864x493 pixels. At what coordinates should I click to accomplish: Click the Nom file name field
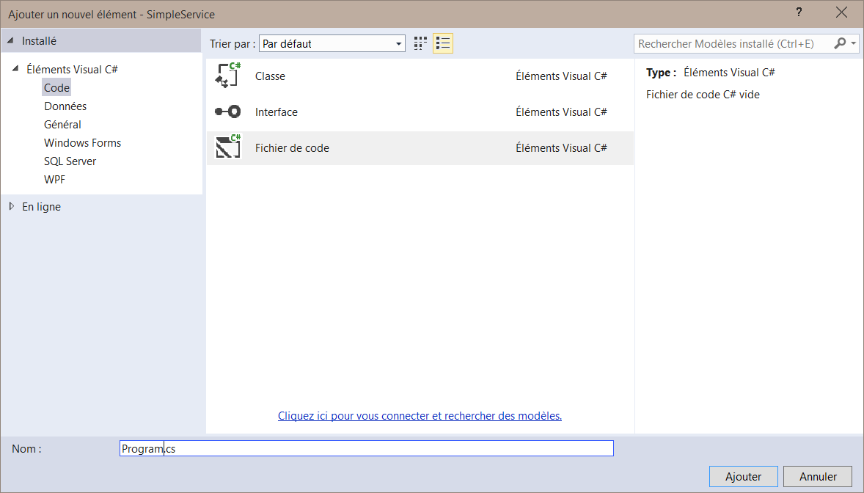point(367,449)
